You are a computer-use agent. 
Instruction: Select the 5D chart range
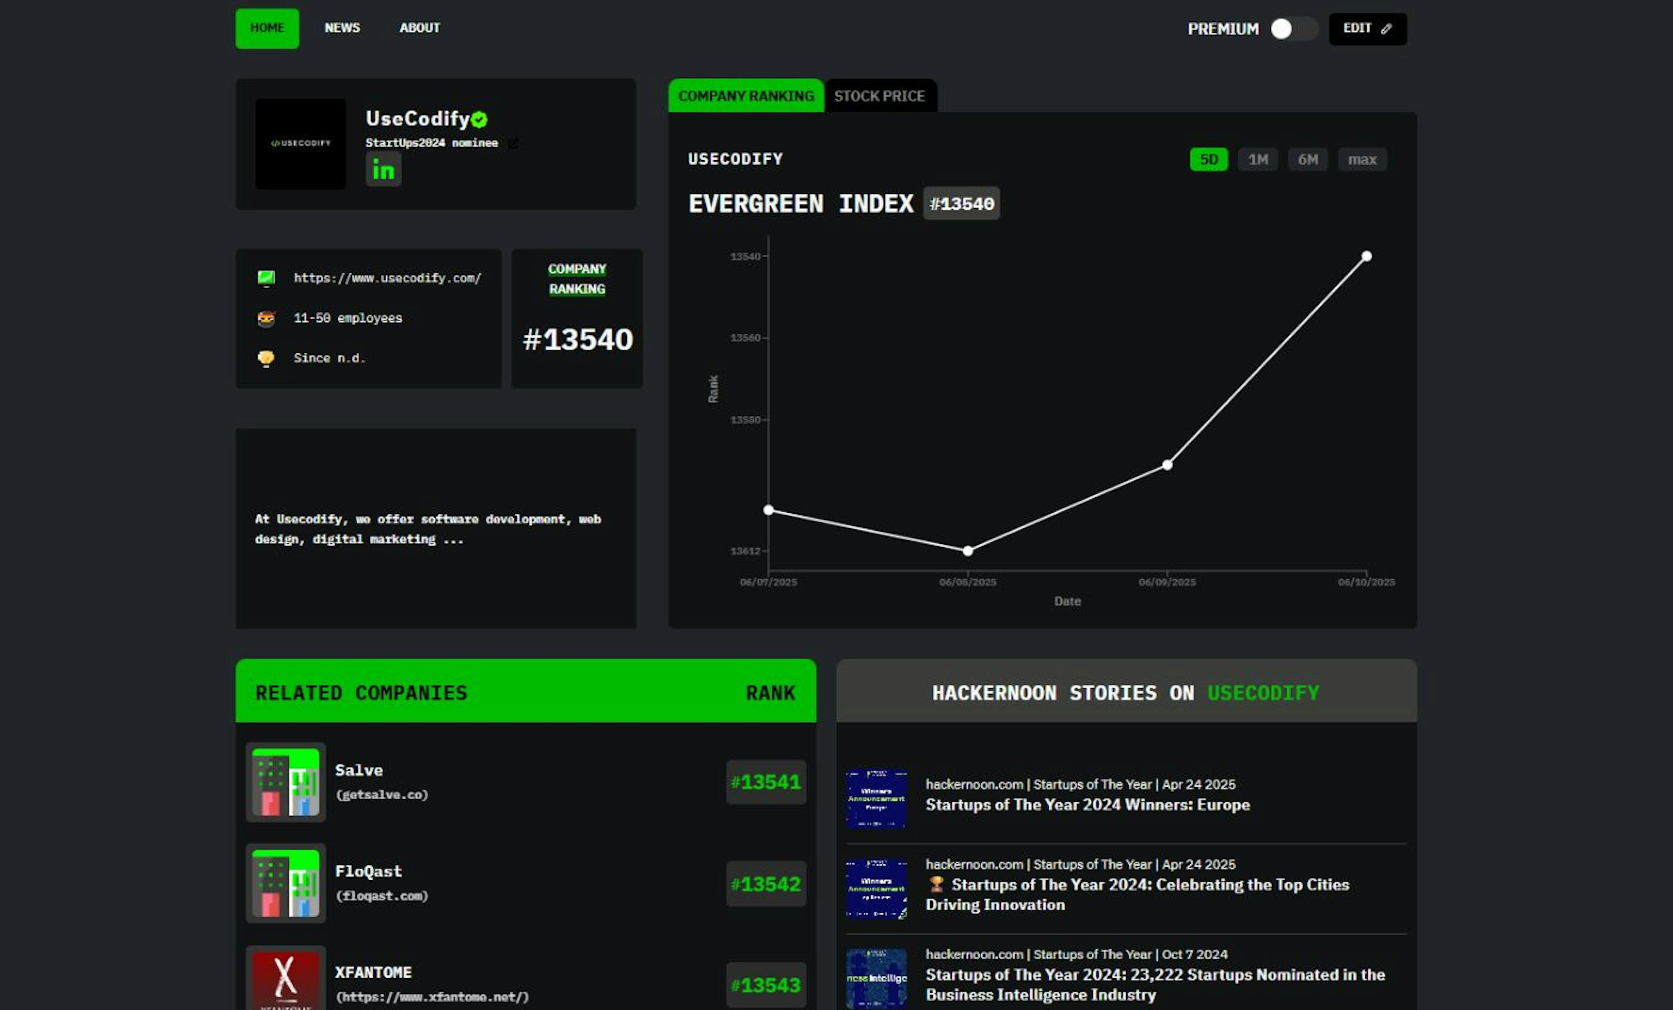tap(1208, 159)
